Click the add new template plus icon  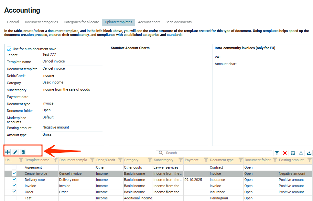[x=7, y=152]
